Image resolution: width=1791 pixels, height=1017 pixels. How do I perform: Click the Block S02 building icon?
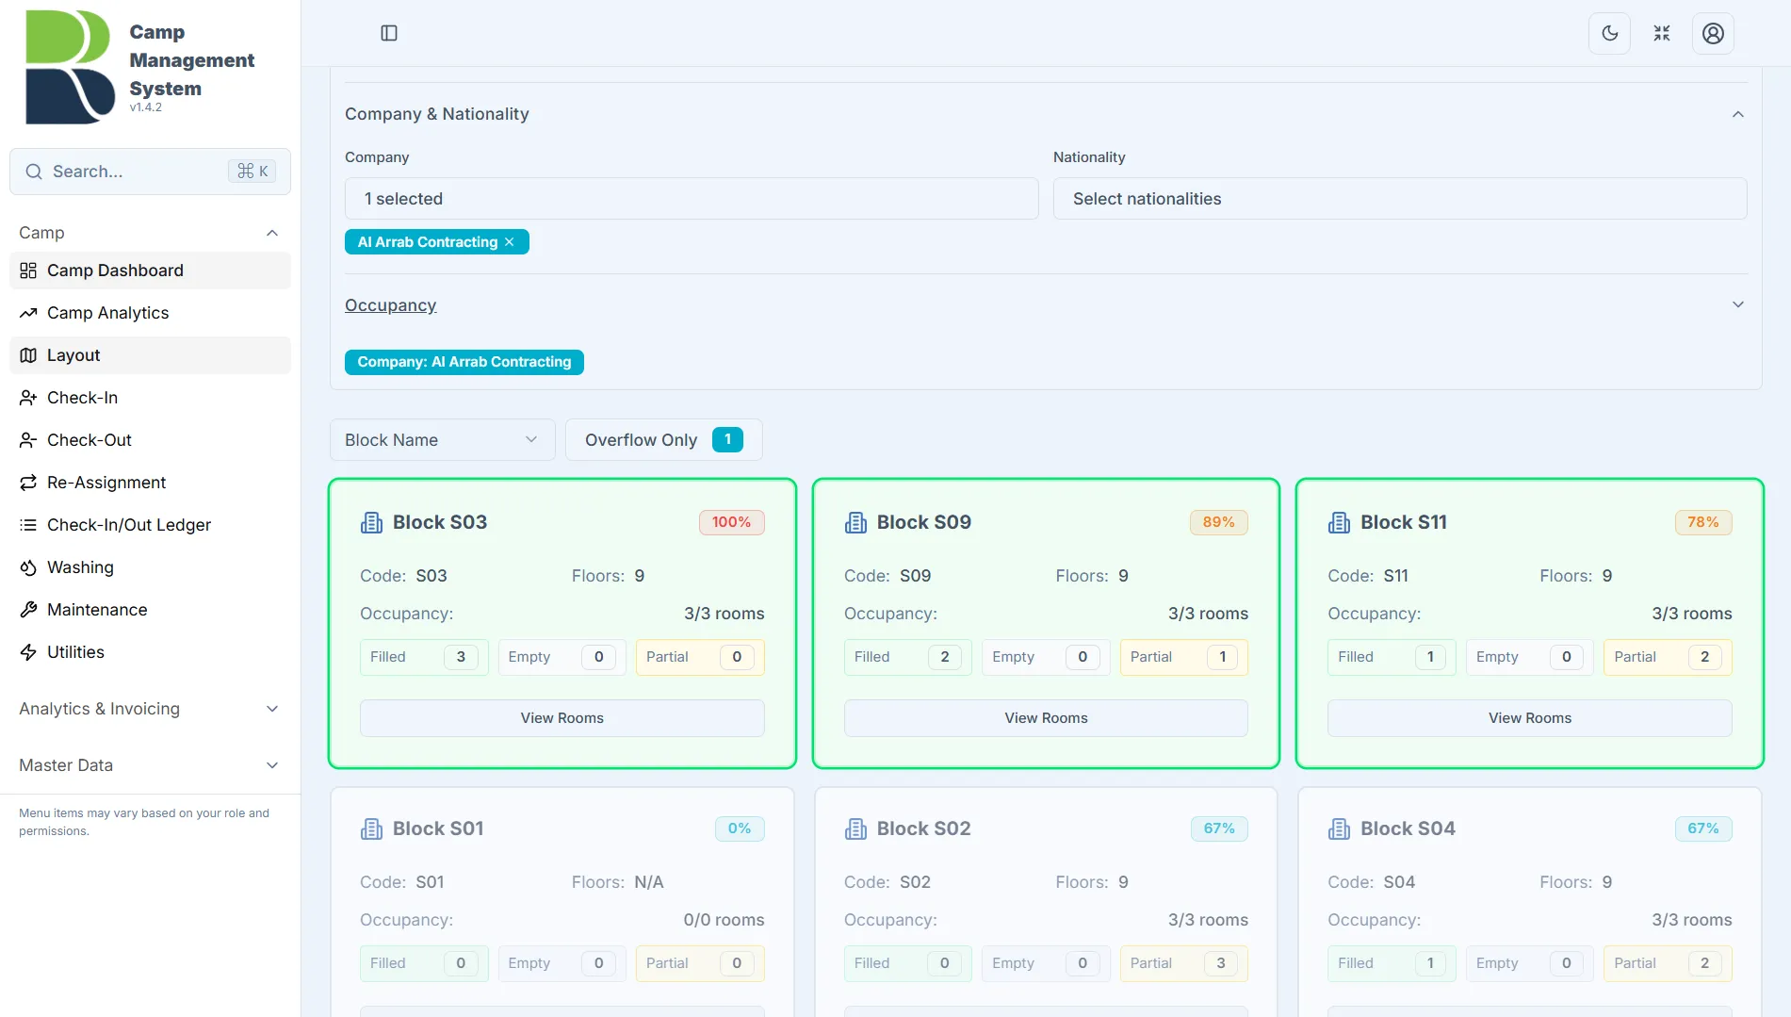855,828
